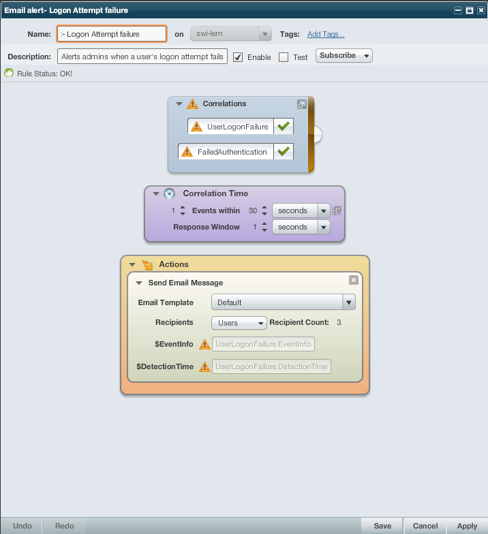Click the Save button
Screen dimensions: 488x534
coord(382,526)
